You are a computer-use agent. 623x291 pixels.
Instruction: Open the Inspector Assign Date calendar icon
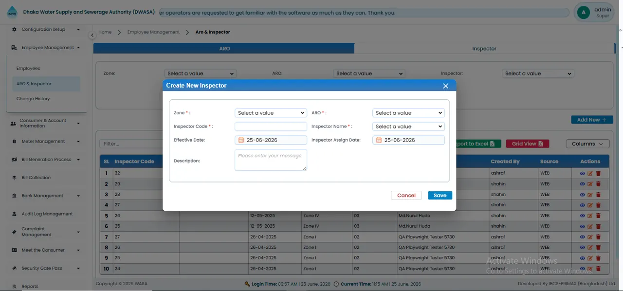(x=379, y=140)
